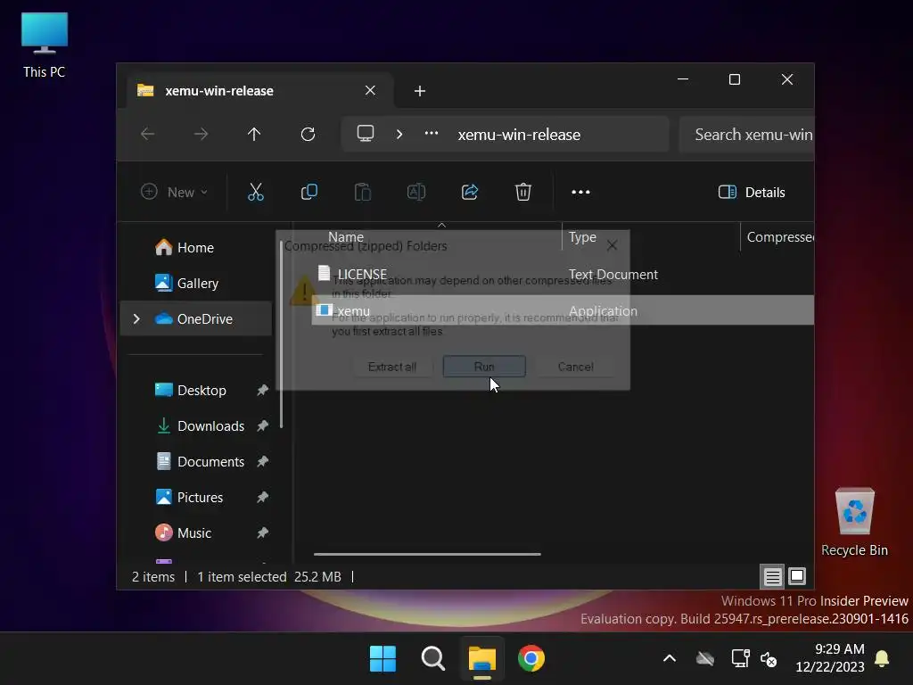Click xemu-win-release in address bar

pyautogui.click(x=519, y=135)
